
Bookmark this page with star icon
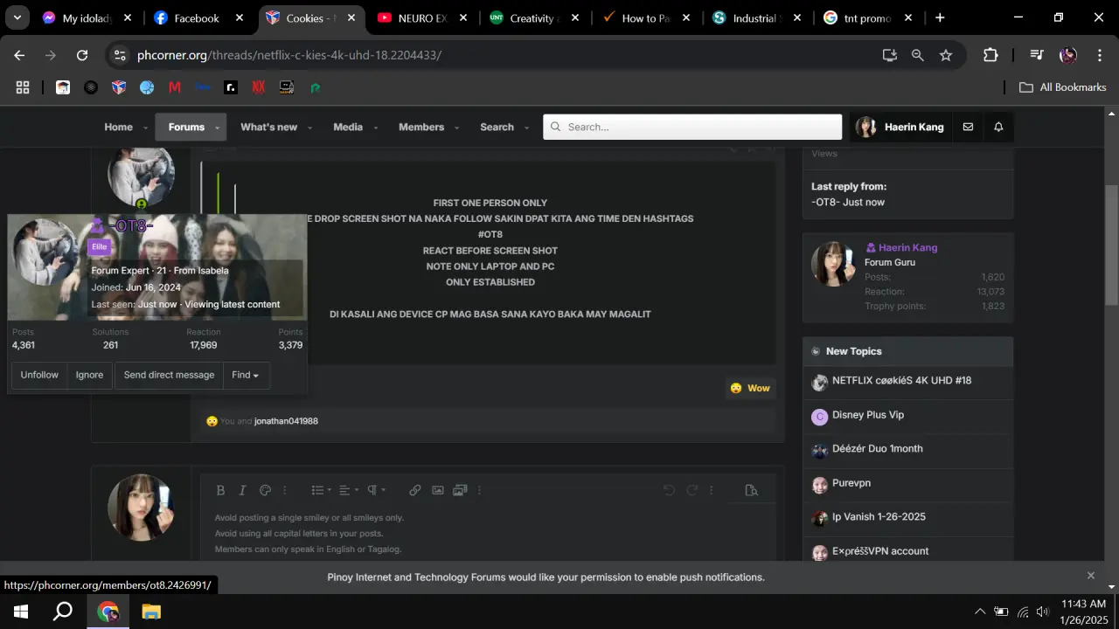(x=946, y=55)
